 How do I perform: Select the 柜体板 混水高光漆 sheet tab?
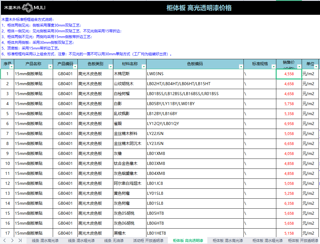(228, 241)
